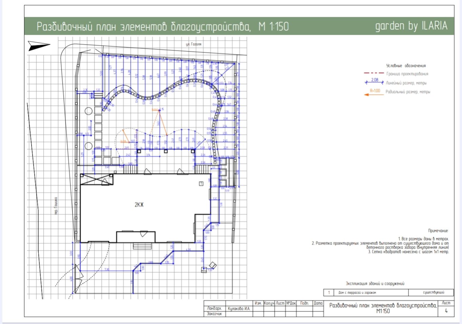The width and height of the screenshot is (462, 324).
Task: Click sheet number 4 in title block
Action: tap(446, 311)
